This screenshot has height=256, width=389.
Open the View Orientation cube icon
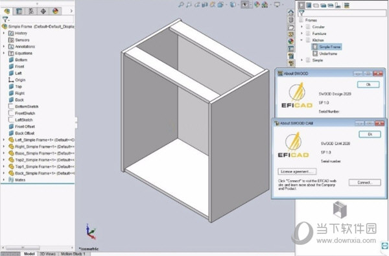pyautogui.click(x=220, y=5)
